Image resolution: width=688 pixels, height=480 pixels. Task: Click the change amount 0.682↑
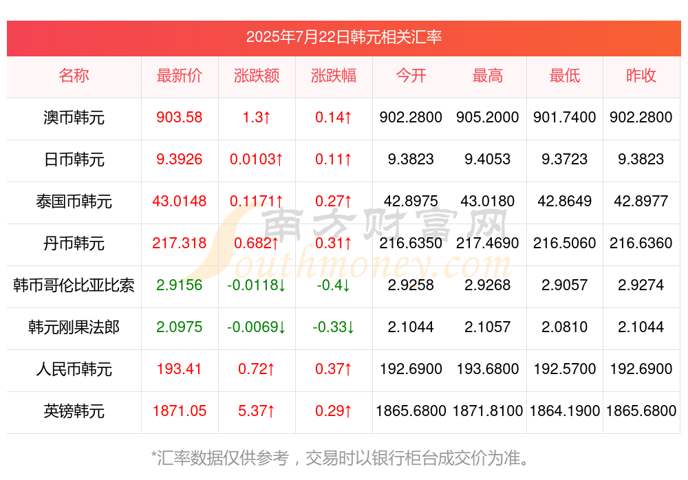257,243
